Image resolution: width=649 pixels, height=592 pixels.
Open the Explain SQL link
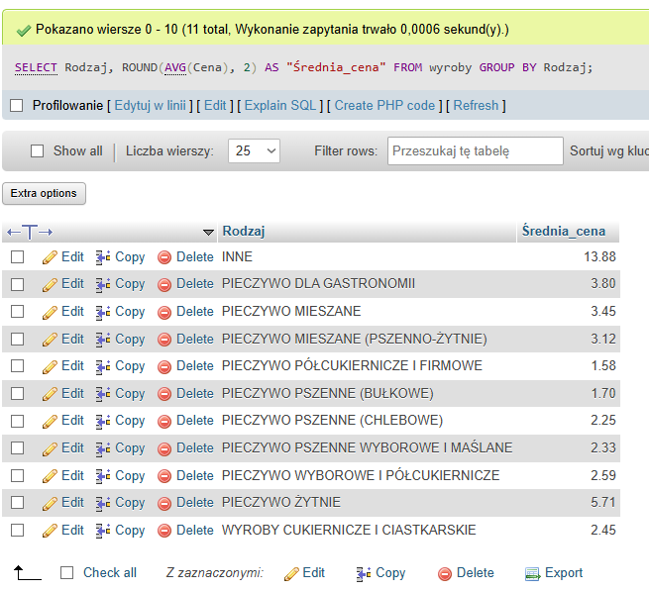[x=280, y=106]
